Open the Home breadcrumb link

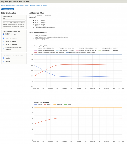point(3,5)
